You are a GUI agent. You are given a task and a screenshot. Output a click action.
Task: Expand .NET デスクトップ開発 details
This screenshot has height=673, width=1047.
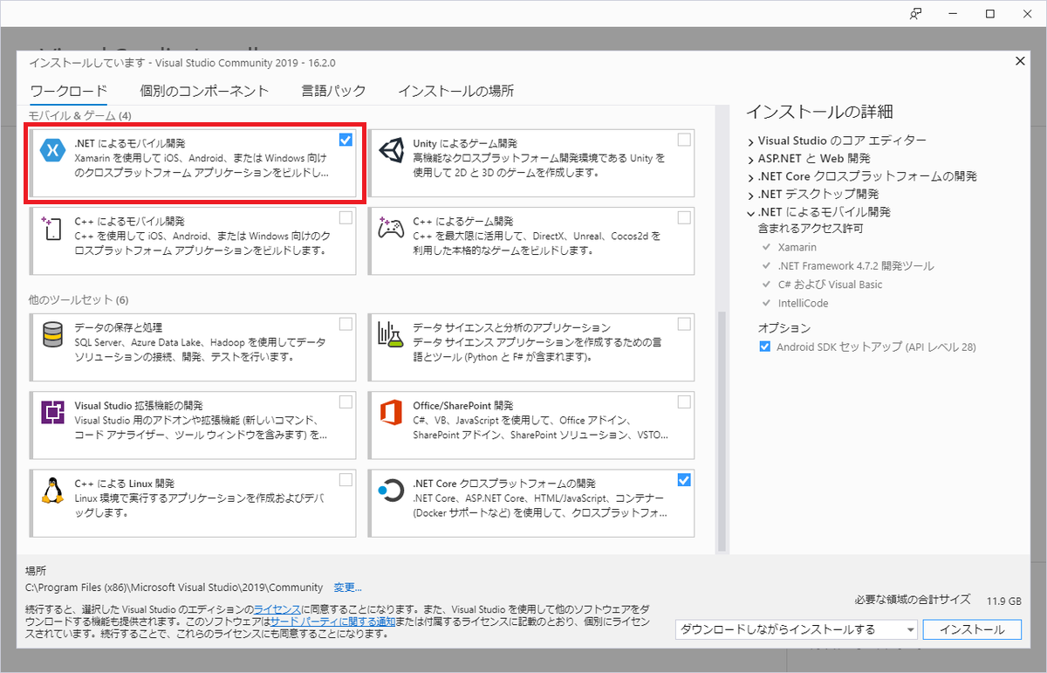[x=750, y=195]
